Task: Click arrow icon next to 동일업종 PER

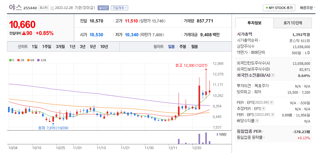Action: pyautogui.click(x=263, y=132)
